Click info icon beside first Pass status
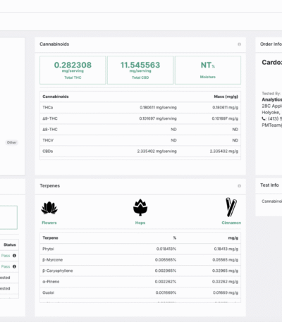 (14, 256)
